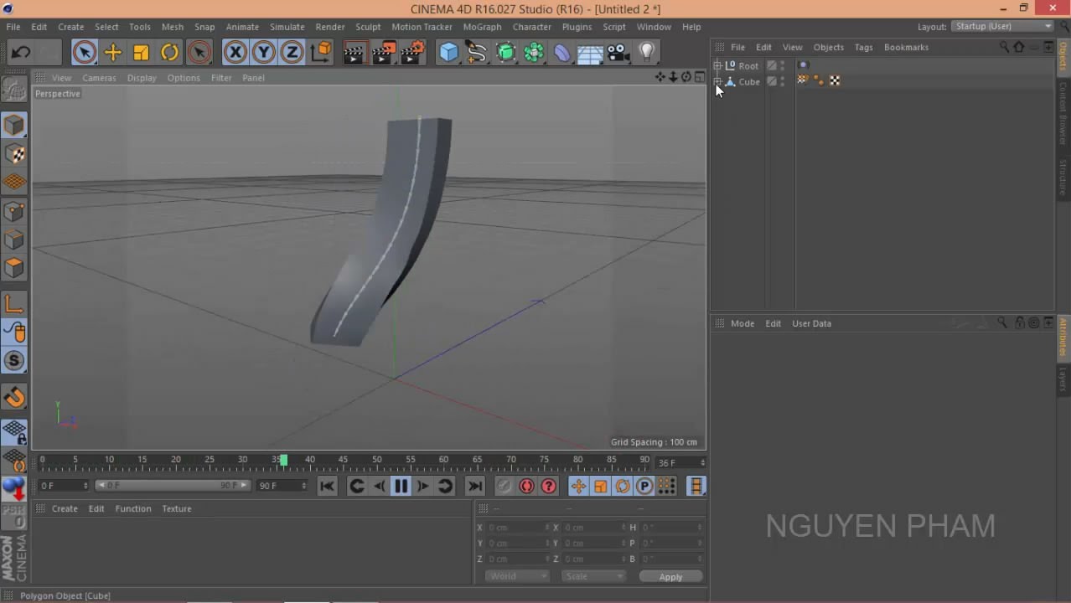The height and width of the screenshot is (603, 1071).
Task: Open the Scale mode dropdown
Action: (x=594, y=576)
